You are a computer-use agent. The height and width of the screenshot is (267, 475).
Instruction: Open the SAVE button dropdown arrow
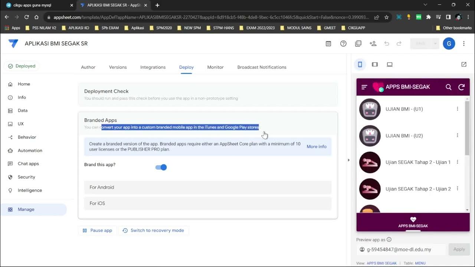[435, 43]
